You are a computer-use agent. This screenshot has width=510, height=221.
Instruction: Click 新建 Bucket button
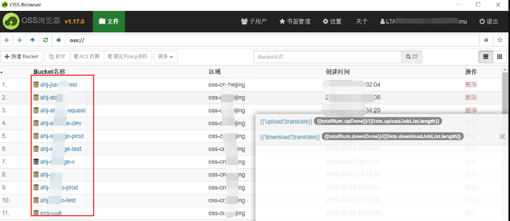click(22, 57)
